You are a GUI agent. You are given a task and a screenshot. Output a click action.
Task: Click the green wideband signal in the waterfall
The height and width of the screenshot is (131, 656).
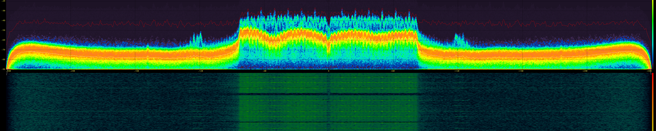(x=329, y=102)
